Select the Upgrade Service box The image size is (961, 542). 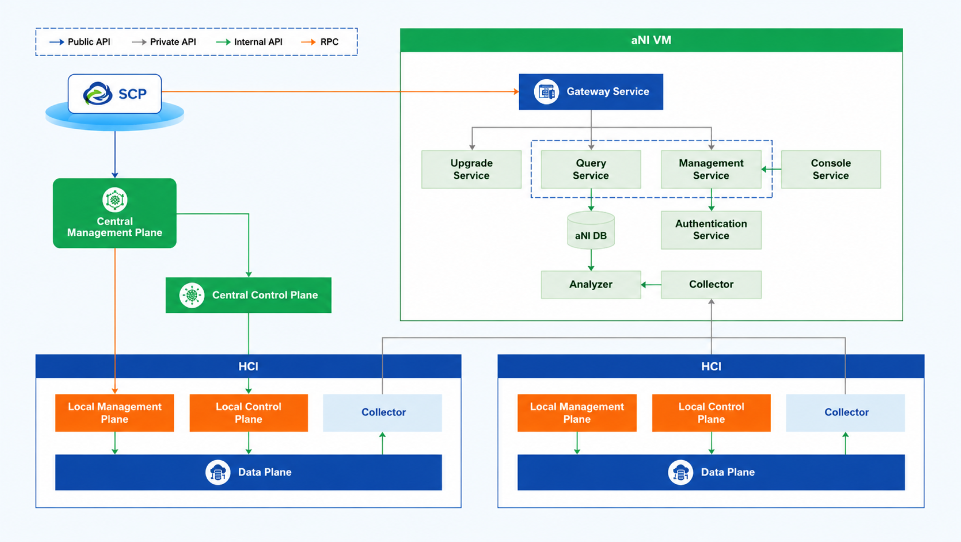click(x=472, y=169)
